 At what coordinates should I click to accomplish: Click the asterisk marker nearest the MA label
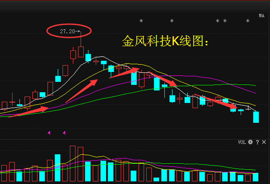pyautogui.click(x=247, y=21)
